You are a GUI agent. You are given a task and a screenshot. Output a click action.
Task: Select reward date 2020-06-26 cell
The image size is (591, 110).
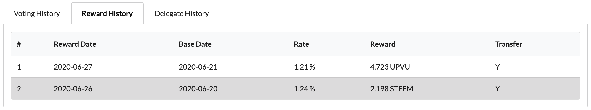click(73, 89)
